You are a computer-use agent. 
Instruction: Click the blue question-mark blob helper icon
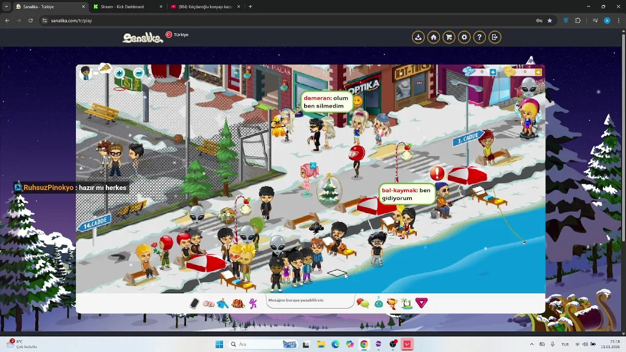379,304
